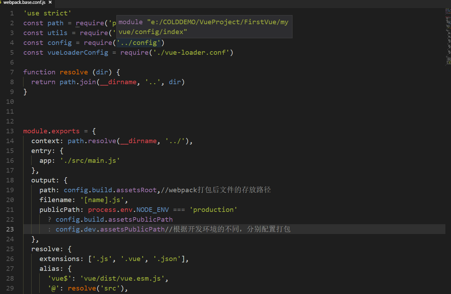Click line number 13 in the gutter

point(10,131)
